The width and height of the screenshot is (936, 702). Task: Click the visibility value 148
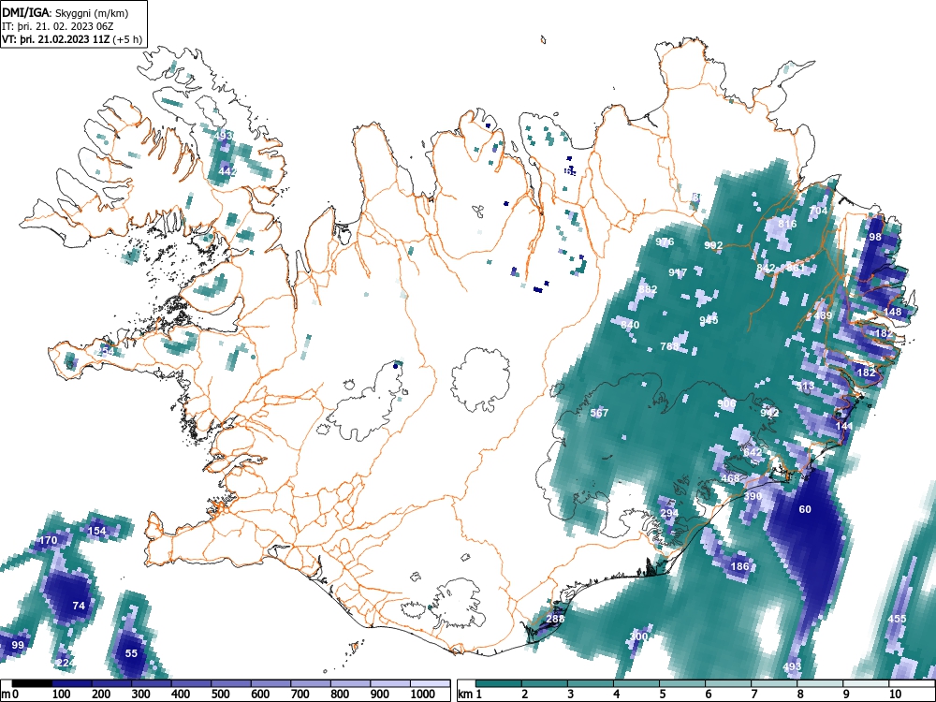click(892, 312)
